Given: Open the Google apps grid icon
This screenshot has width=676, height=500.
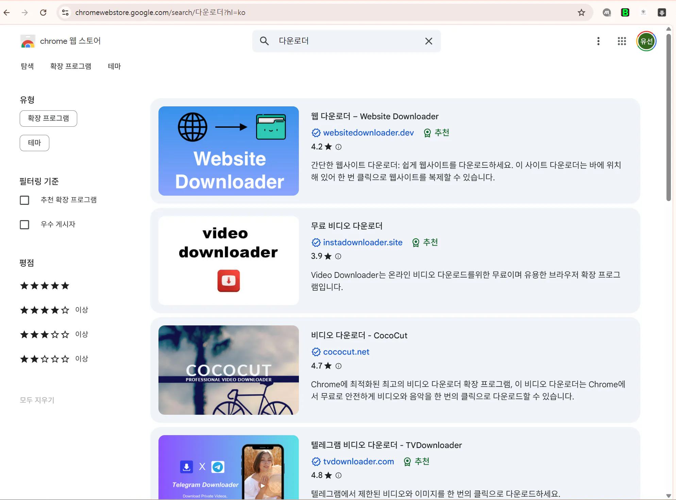Looking at the screenshot, I should [622, 41].
